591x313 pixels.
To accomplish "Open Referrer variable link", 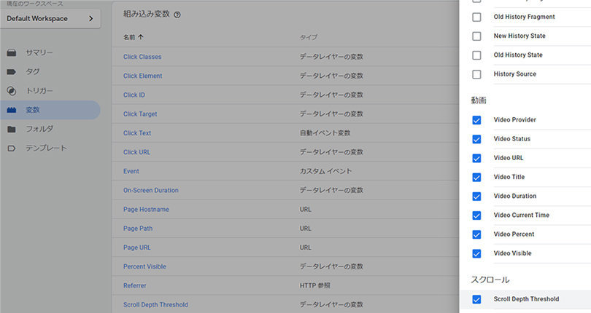I will coord(134,285).
